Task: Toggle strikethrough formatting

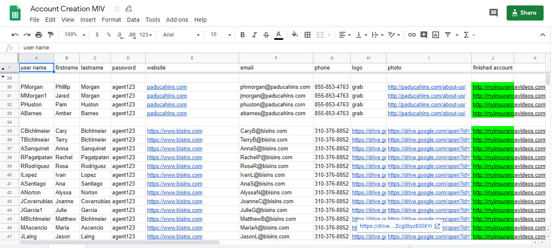Action: 266,35
